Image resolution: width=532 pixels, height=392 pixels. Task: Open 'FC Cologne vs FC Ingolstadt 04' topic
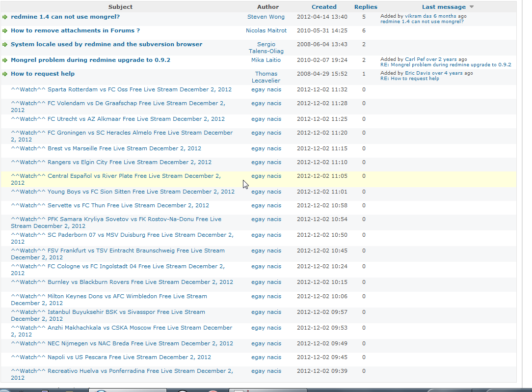pos(118,270)
